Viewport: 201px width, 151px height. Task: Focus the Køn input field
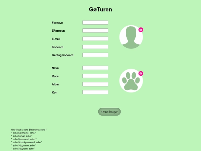(x=95, y=92)
